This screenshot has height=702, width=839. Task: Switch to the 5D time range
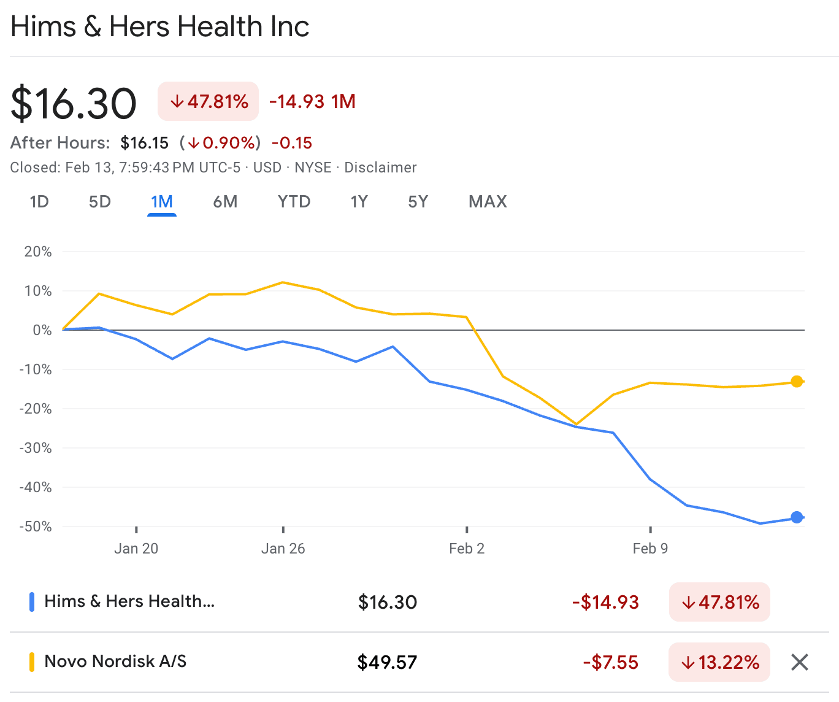coord(100,202)
